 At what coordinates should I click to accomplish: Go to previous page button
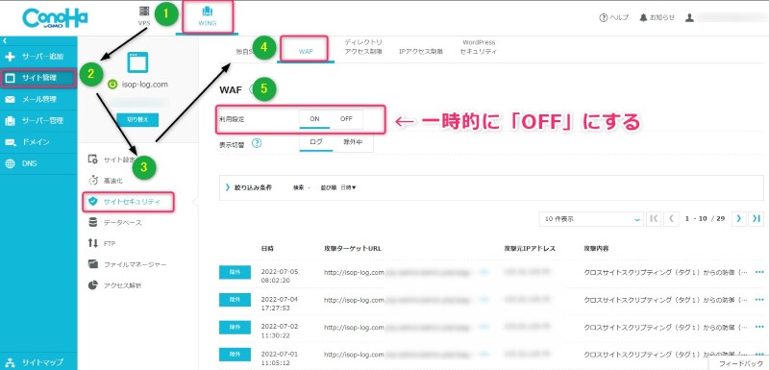point(671,218)
